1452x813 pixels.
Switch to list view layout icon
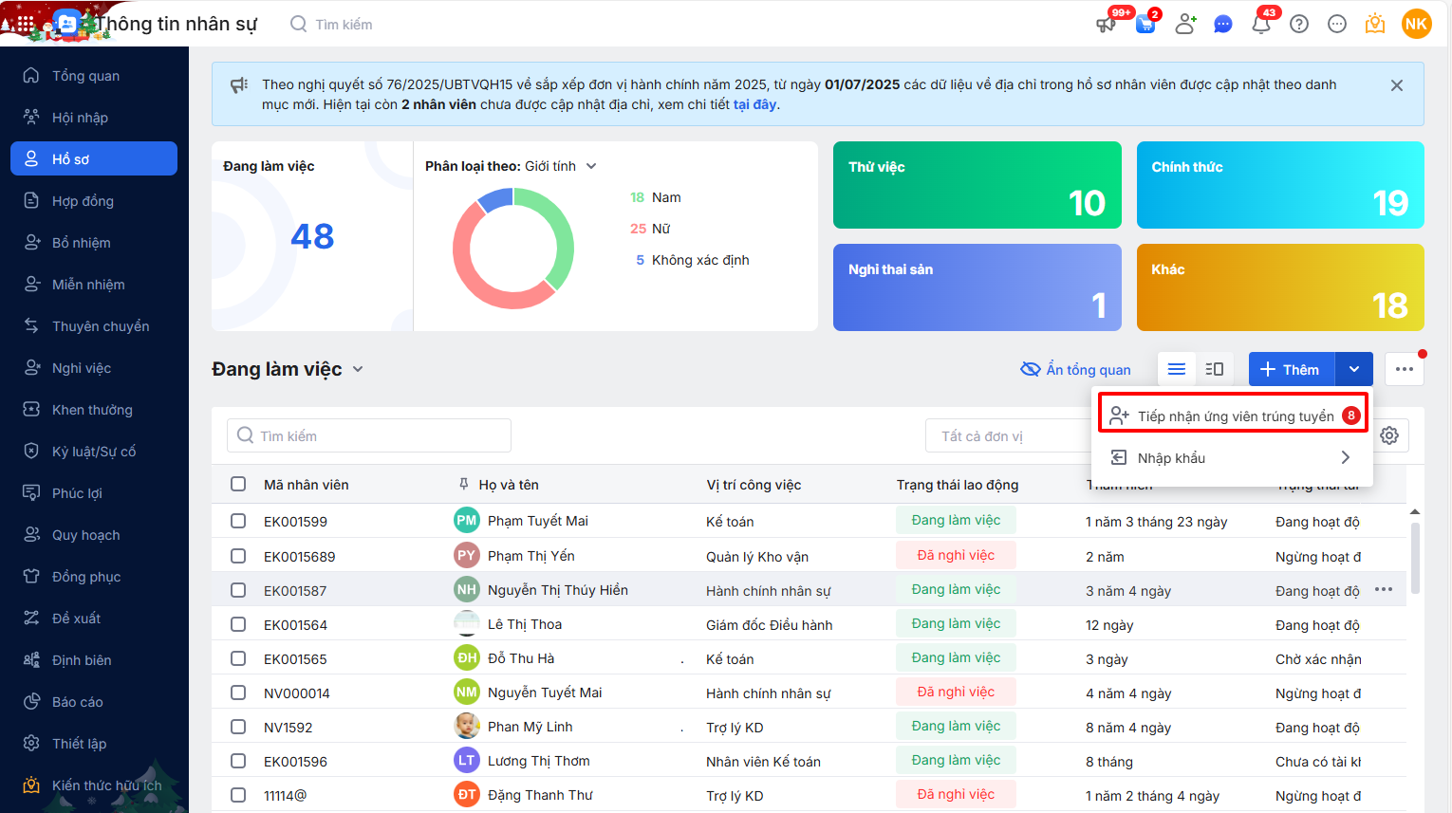pyautogui.click(x=1177, y=369)
